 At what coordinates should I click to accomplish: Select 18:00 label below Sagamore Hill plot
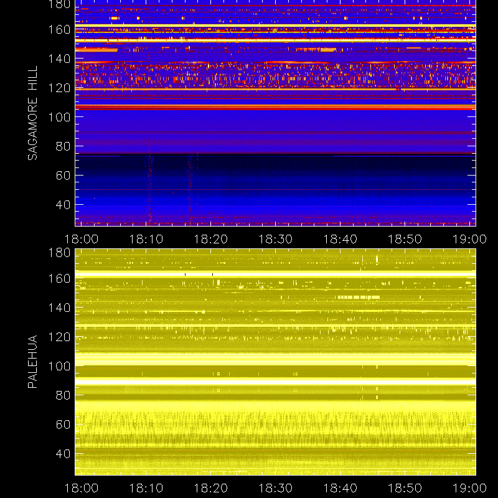click(82, 239)
